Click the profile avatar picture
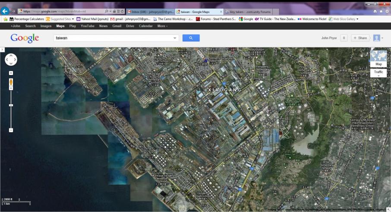This screenshot has width=391, height=212. [376, 38]
